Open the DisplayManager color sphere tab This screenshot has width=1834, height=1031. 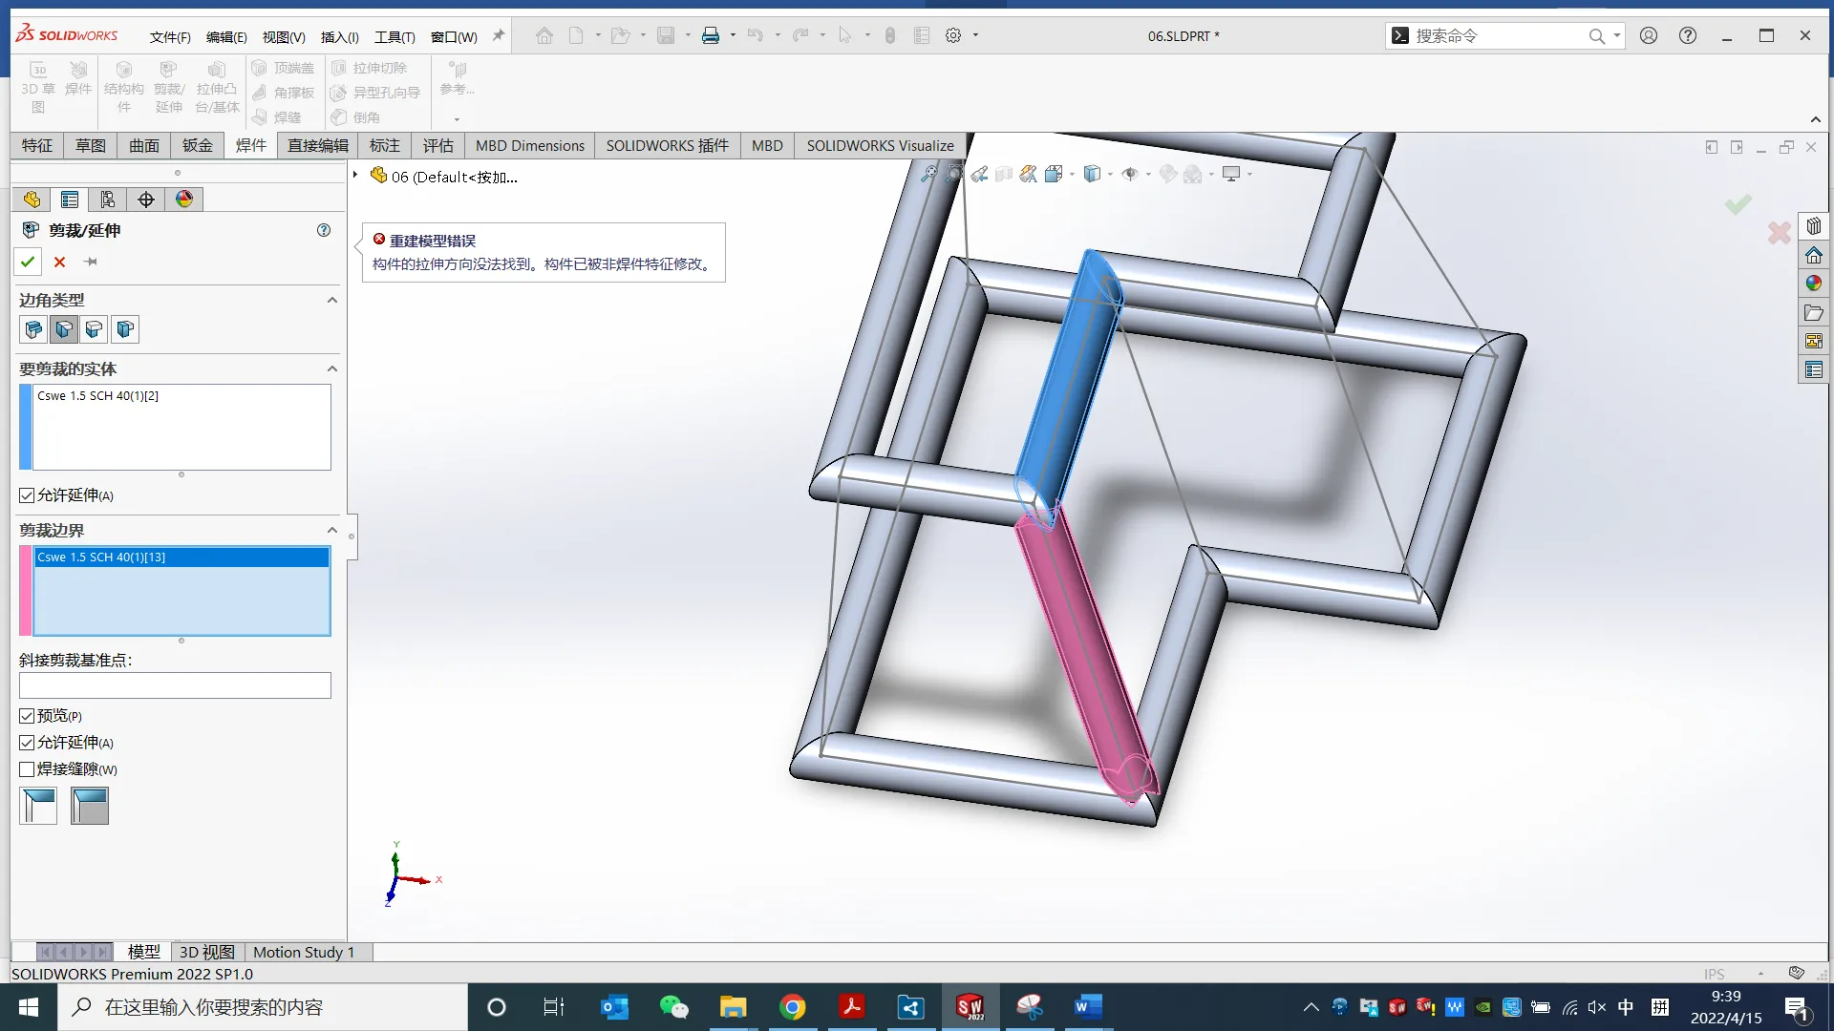(x=184, y=200)
